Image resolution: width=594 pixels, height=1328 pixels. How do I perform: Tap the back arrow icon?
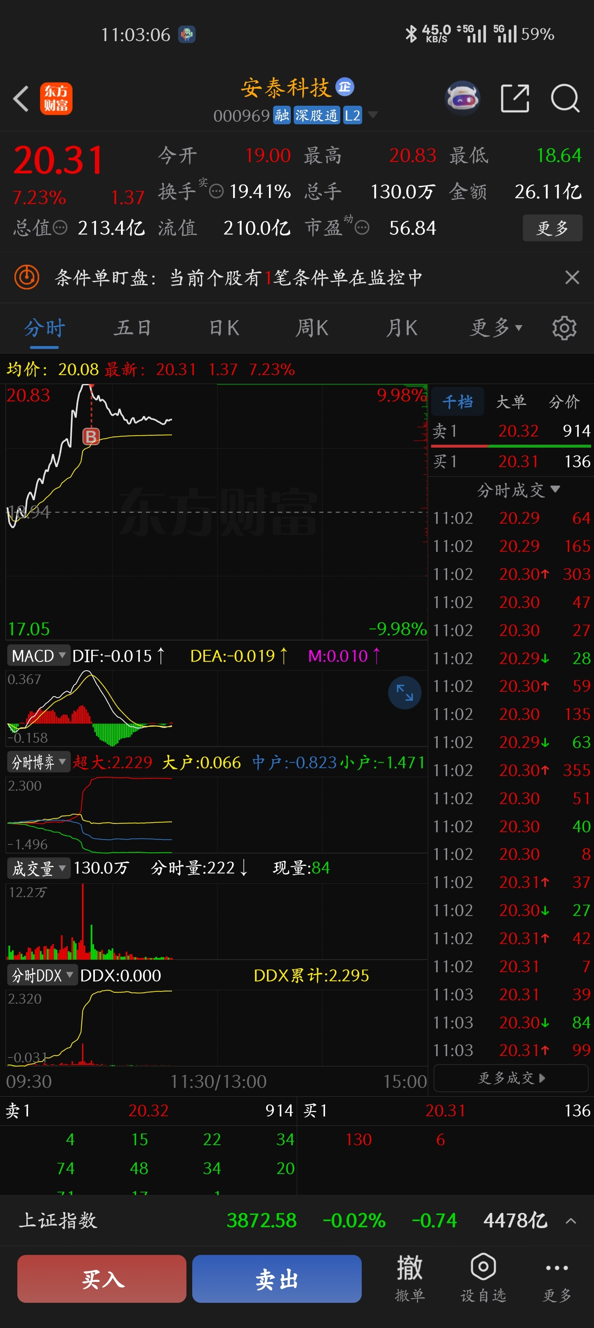pos(21,98)
